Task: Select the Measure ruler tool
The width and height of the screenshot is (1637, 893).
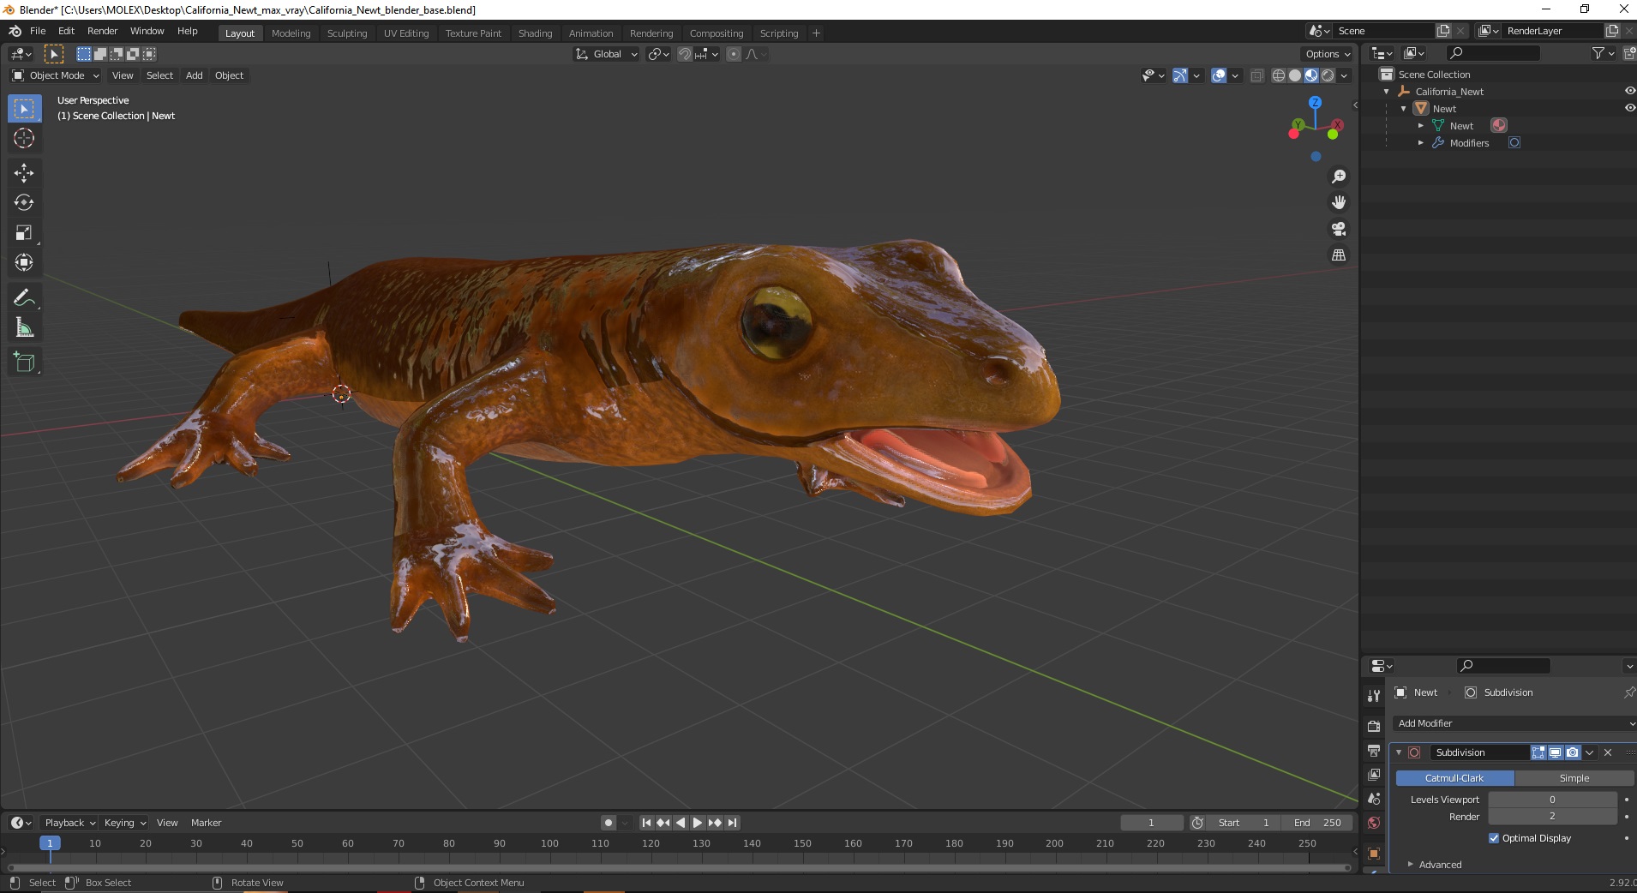Action: click(24, 328)
